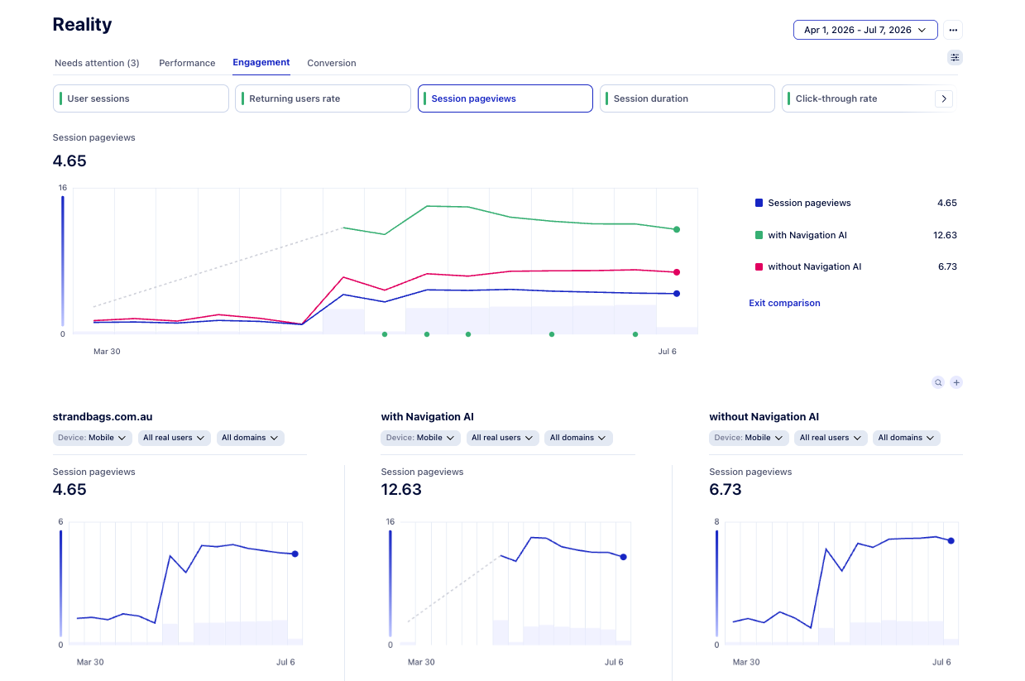Select the Session duration metric card
This screenshot has width=1025, height=681.
687,98
